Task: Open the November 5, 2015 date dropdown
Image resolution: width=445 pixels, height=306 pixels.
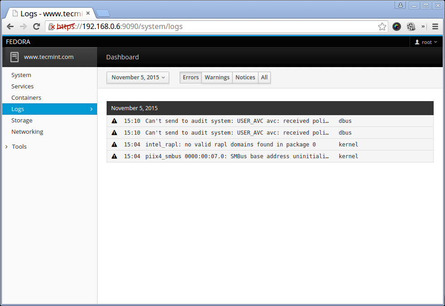Action: [138, 78]
